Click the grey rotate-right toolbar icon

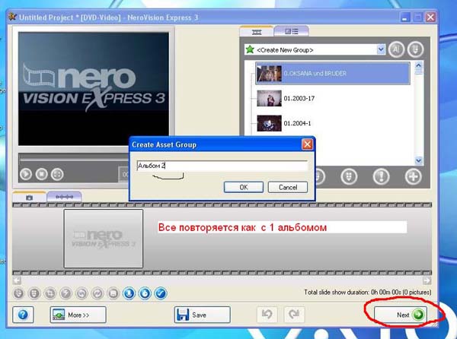pos(97,293)
